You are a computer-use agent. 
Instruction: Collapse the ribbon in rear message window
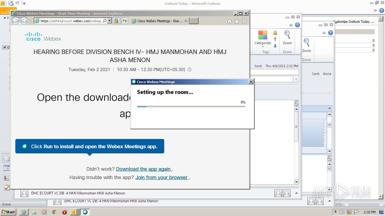point(324,33)
